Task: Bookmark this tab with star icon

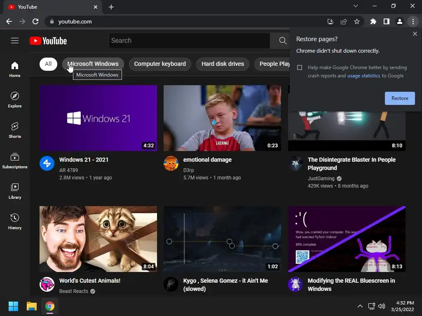Action: (x=356, y=21)
